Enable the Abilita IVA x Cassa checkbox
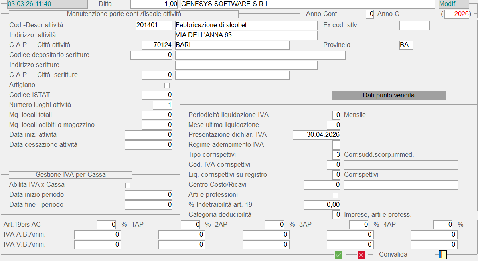The height and width of the screenshot is (261, 478). click(128, 185)
